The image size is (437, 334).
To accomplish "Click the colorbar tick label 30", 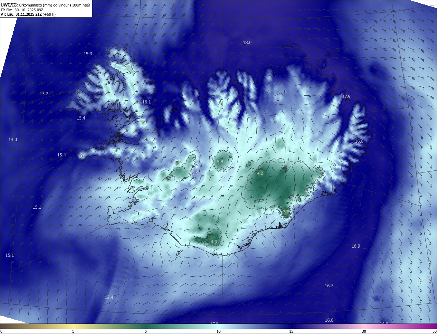I will (x=364, y=331).
